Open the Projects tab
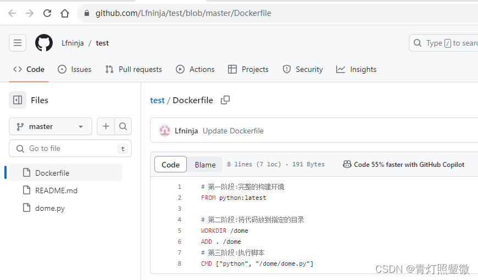This screenshot has height=280, width=478. click(248, 70)
